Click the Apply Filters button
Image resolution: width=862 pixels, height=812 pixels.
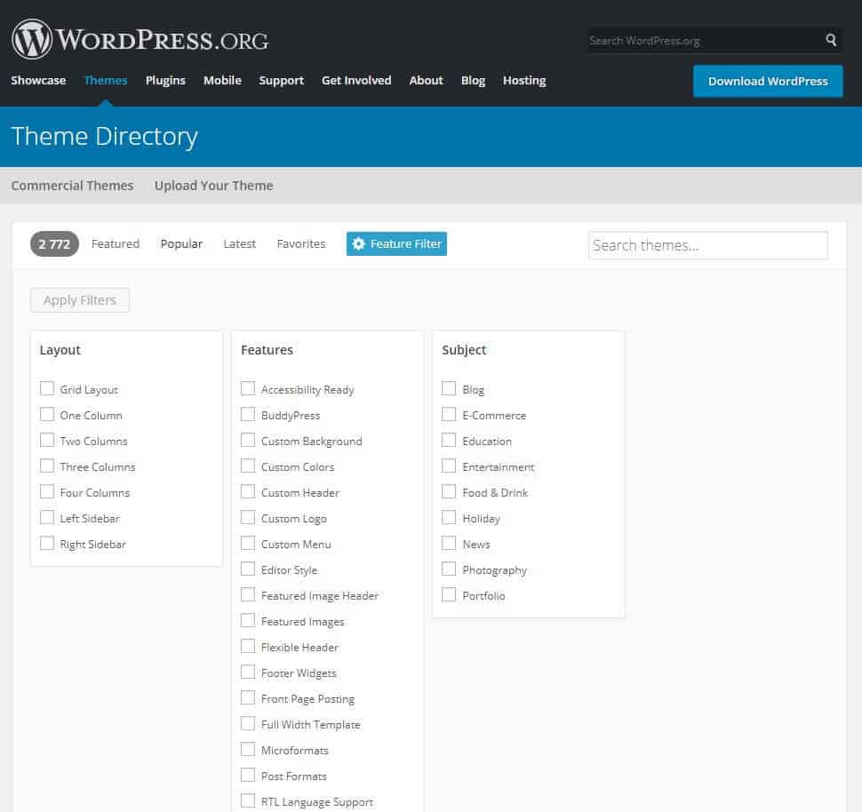(80, 300)
